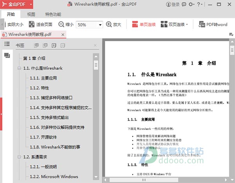Viewport: 235px width, 183px height.
Task: Switch to the 视图 tab
Action: pos(31,14)
